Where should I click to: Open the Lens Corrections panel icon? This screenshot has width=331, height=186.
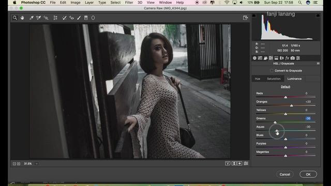tap(281, 58)
